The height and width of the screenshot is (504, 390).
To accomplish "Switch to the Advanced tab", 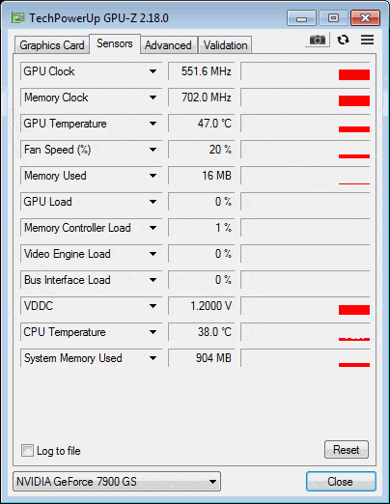I will [x=168, y=45].
